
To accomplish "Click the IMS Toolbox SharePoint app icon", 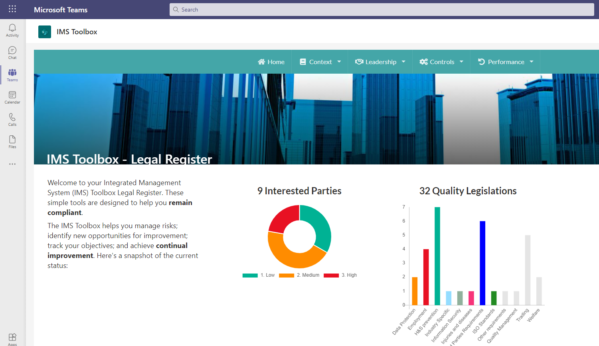I will pyautogui.click(x=45, y=32).
